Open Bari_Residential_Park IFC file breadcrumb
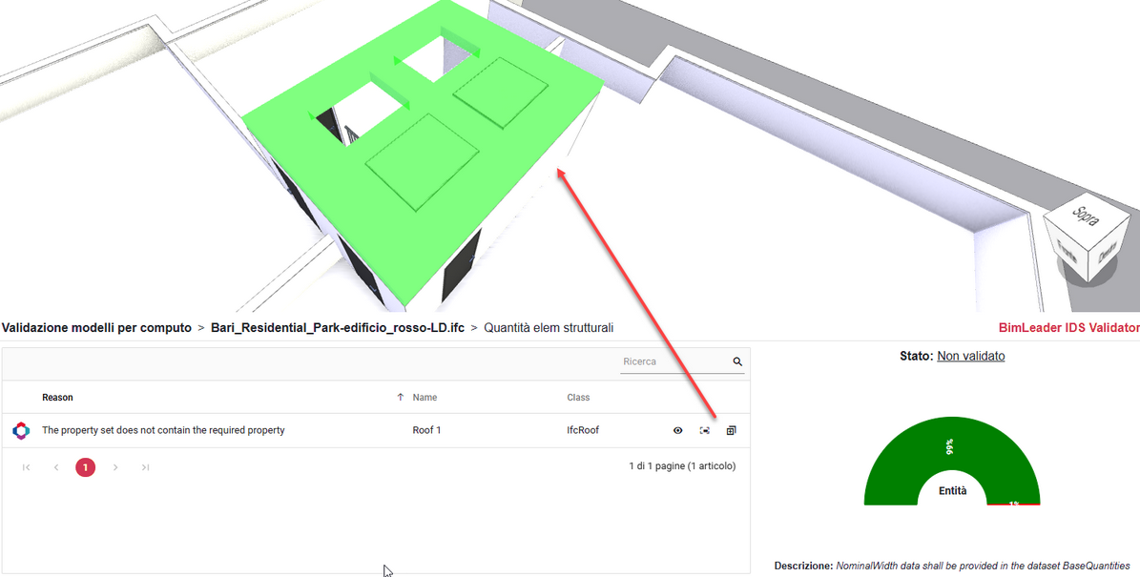Viewport: 1140px width, 577px height. [x=337, y=328]
